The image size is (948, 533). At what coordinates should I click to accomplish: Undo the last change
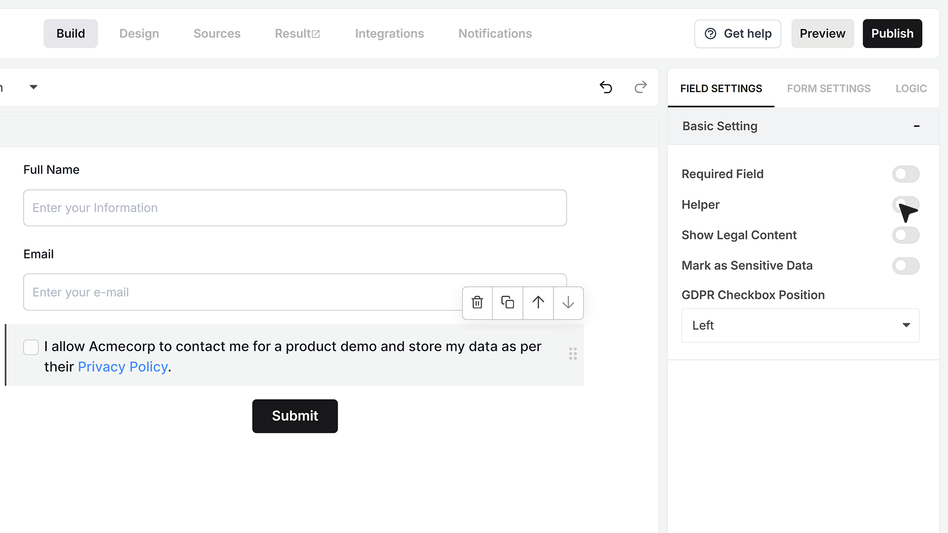606,87
